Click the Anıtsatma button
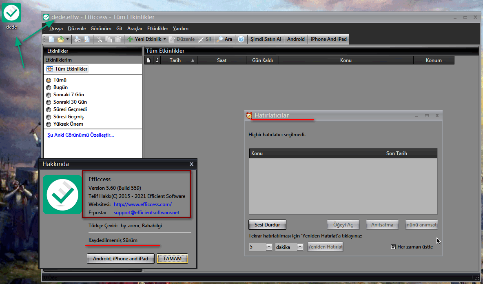Screen dimensions: 483x284 pos(382,225)
